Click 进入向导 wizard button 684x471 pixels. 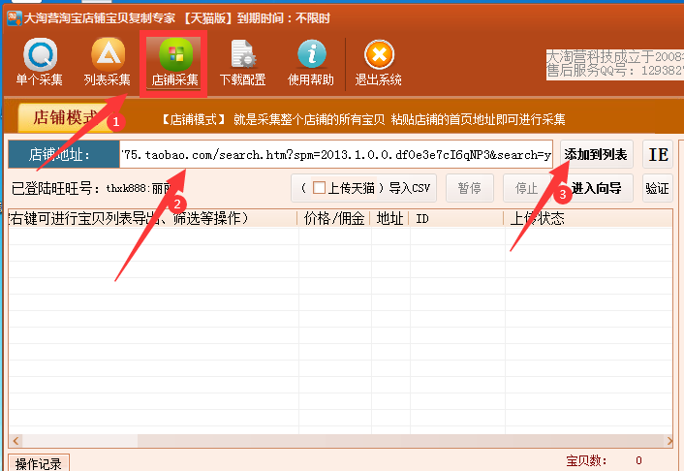[596, 188]
